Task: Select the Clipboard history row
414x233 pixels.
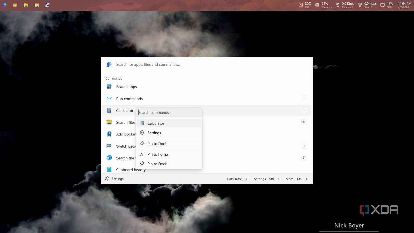Action: coord(207,169)
